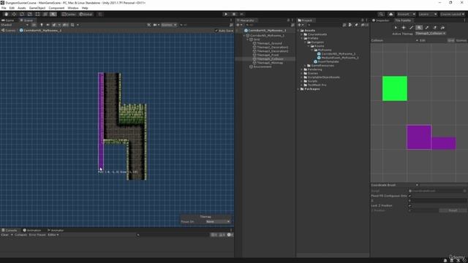Screen dimensions: 468x263
Task: Expand the Packages folder in Project
Action: point(298,89)
